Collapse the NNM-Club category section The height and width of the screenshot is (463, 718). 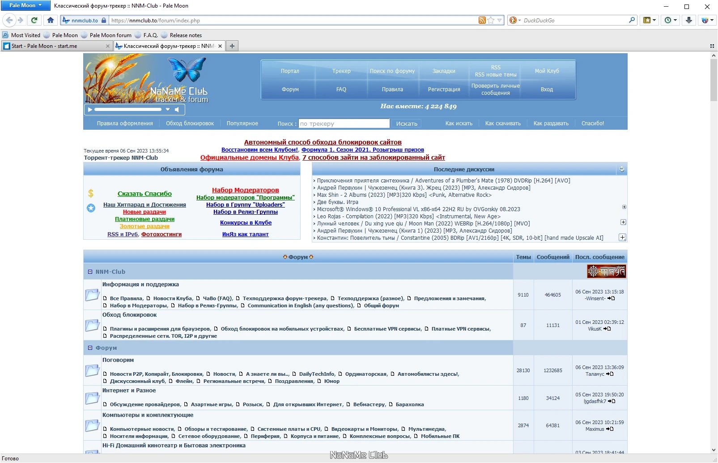(90, 272)
